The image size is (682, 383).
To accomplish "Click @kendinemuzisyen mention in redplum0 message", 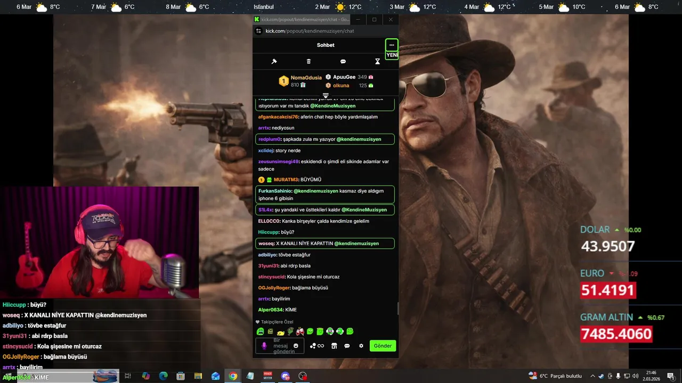I will pos(359,139).
